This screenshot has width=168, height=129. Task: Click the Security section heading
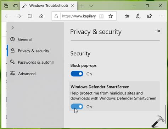click(x=80, y=54)
